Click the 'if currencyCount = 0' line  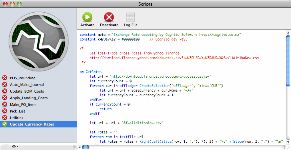(x=110, y=105)
